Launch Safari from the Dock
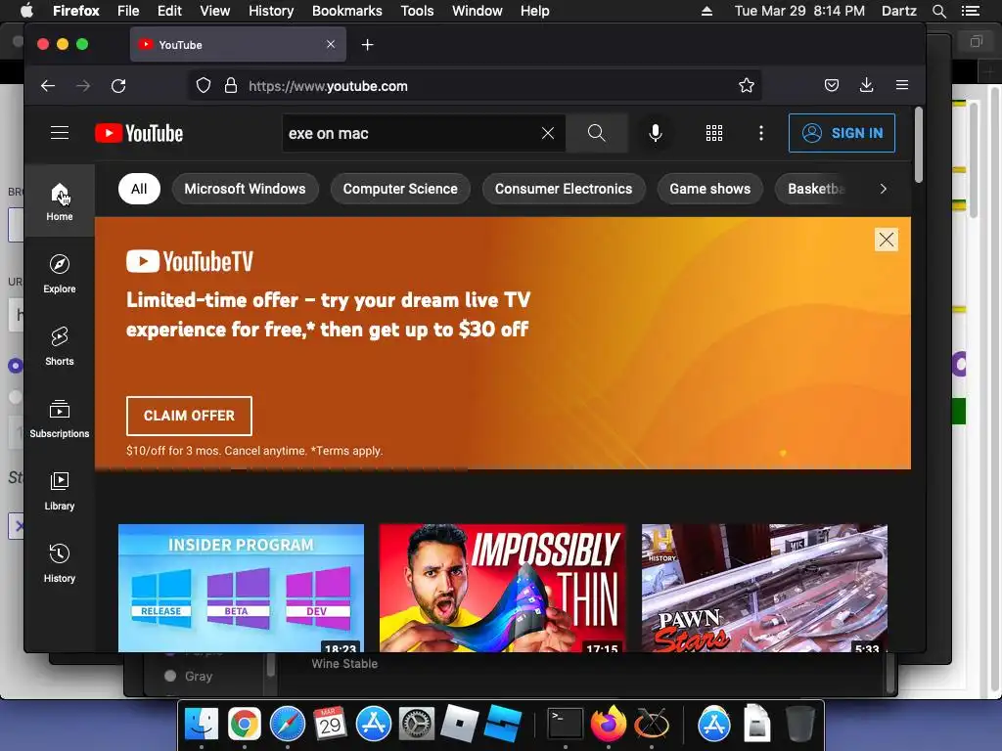This screenshot has height=751, width=1002. click(288, 725)
